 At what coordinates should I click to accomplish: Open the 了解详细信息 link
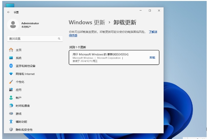(153, 32)
